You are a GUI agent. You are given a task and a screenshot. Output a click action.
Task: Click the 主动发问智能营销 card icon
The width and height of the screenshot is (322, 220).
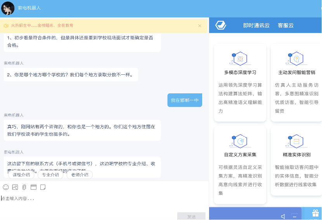[x=296, y=58]
